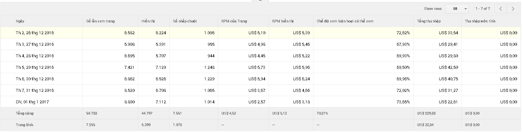
Task: Sort by Tổng thu nhập column
Action: click(429, 21)
